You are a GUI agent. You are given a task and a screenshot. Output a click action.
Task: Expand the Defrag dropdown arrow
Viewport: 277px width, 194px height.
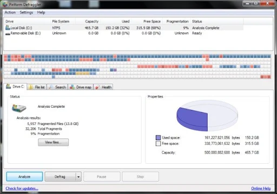tap(78, 177)
